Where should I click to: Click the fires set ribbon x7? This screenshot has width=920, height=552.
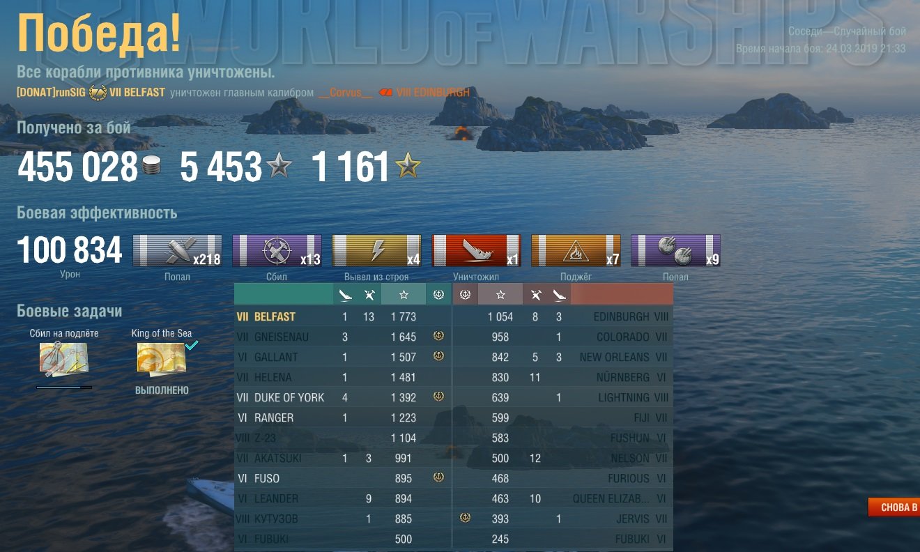(576, 251)
